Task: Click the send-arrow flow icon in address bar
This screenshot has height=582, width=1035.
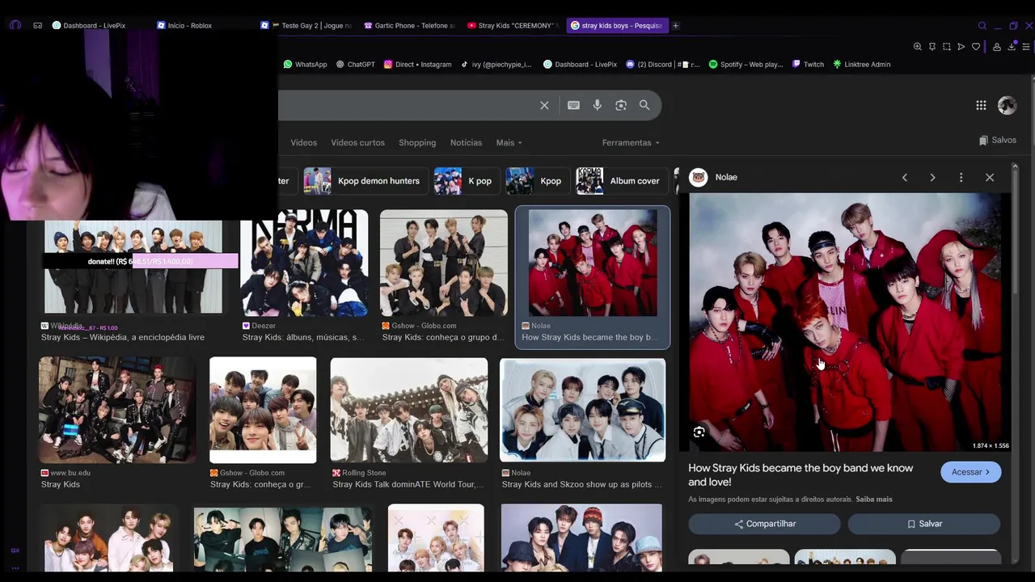Action: [961, 47]
